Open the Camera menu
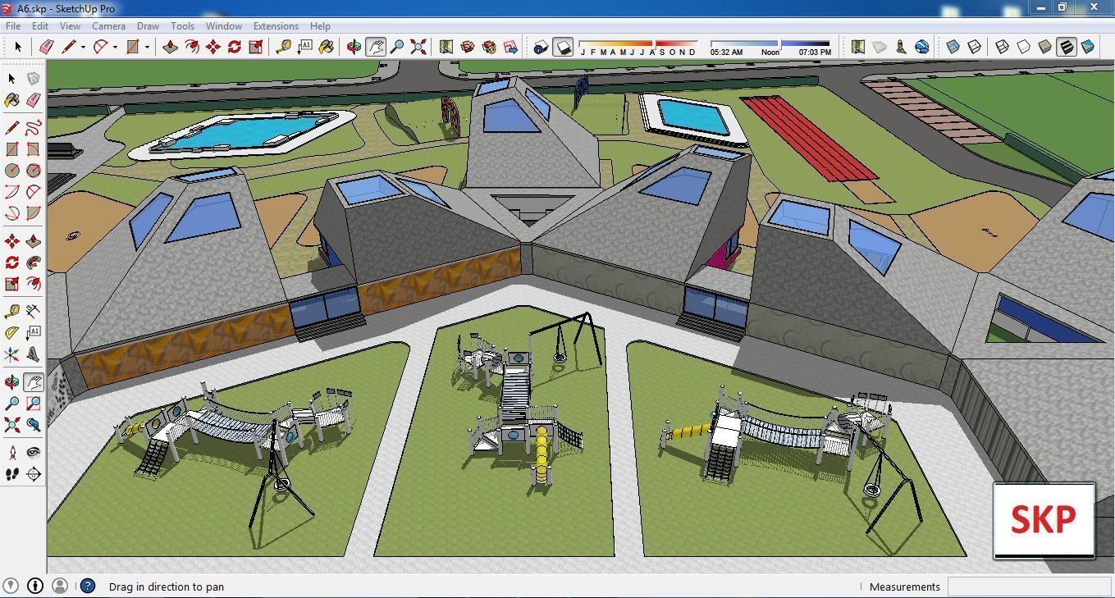Screen dimensions: 1115x598 pyautogui.click(x=108, y=25)
